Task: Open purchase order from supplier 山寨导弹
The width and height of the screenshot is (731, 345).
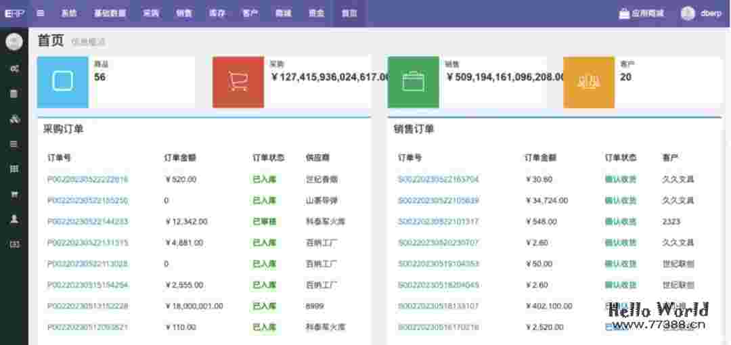Action: 87,200
